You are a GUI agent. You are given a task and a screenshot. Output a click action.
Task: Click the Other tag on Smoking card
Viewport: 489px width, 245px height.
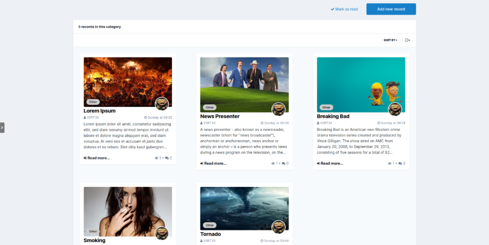pos(93,231)
